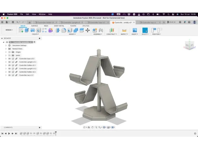Show the Joints folder
Screen dimensions: 198x149
[9, 55]
